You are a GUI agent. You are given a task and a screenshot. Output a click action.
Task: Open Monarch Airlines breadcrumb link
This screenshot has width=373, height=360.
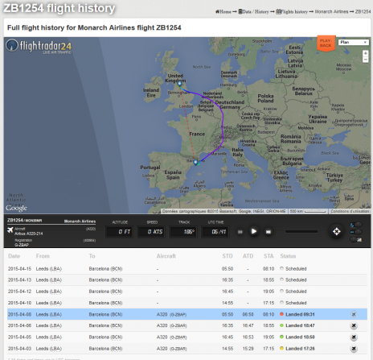pos(331,11)
